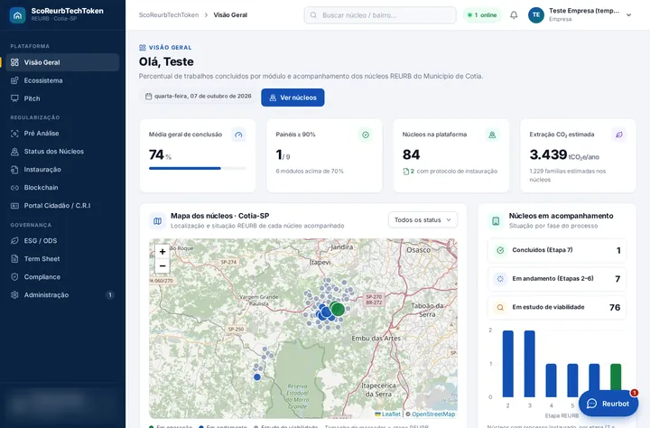Image resolution: width=650 pixels, height=428 pixels.
Task: Click the TE user avatar
Action: pyautogui.click(x=536, y=15)
